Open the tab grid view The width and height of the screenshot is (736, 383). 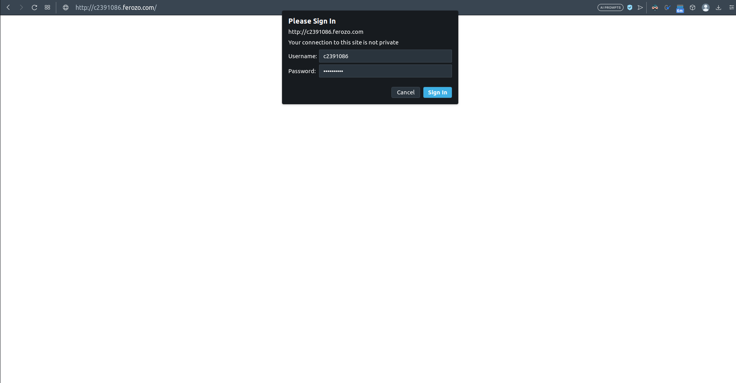[48, 7]
